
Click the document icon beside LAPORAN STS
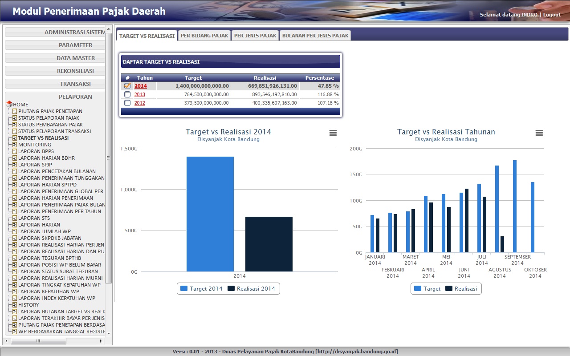click(x=15, y=218)
